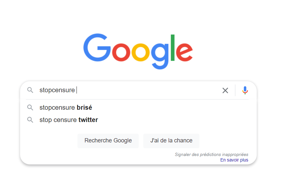Click the typed "stopcensure" text in the search field

coord(57,90)
